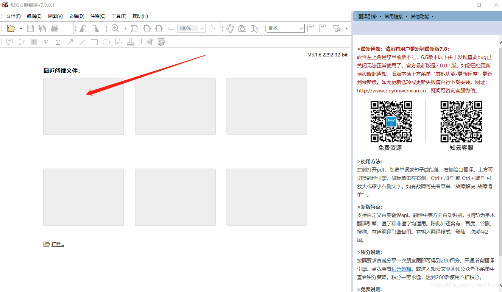
Task: Activate the Stamp tool
Action: click(131, 42)
